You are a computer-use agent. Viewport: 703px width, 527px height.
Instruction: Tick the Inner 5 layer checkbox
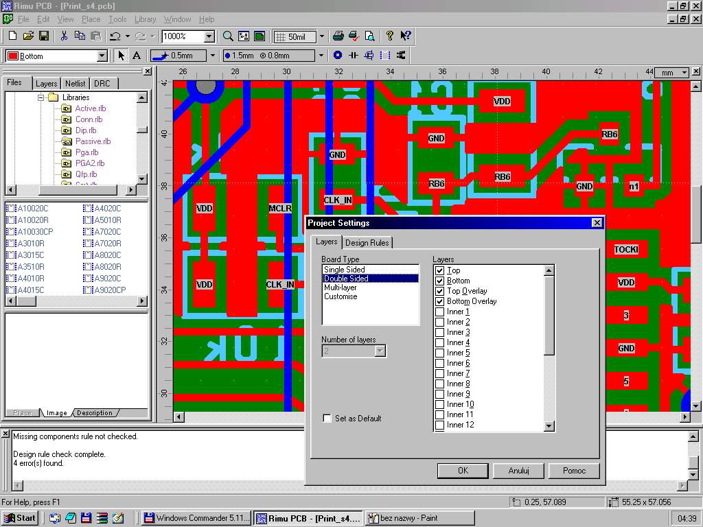click(x=440, y=353)
